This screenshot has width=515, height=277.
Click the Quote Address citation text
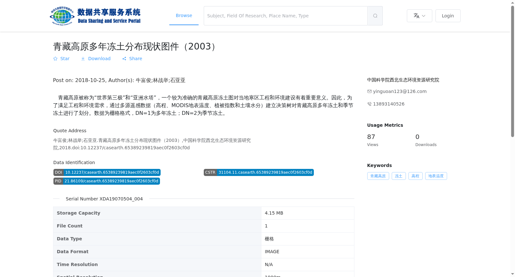click(x=152, y=144)
